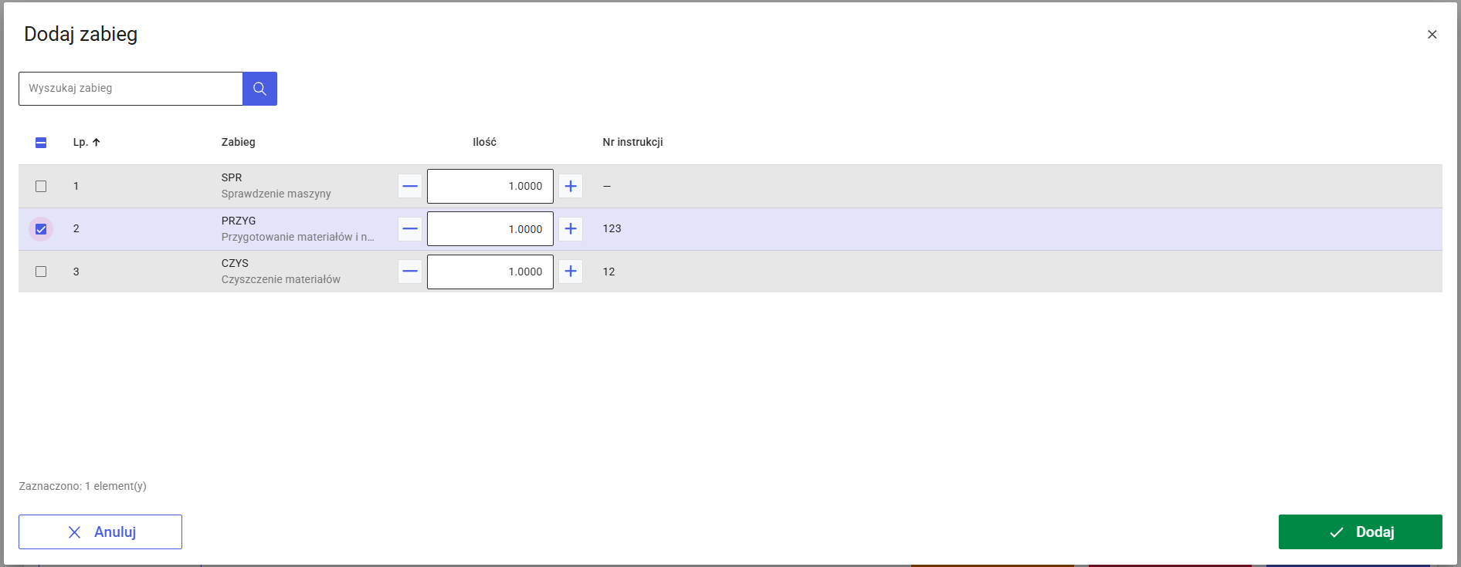The image size is (1461, 567).
Task: Click the green Dodaj button
Action: [x=1360, y=532]
